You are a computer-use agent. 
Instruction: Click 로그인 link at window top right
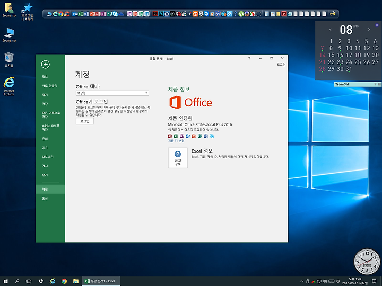(281, 65)
